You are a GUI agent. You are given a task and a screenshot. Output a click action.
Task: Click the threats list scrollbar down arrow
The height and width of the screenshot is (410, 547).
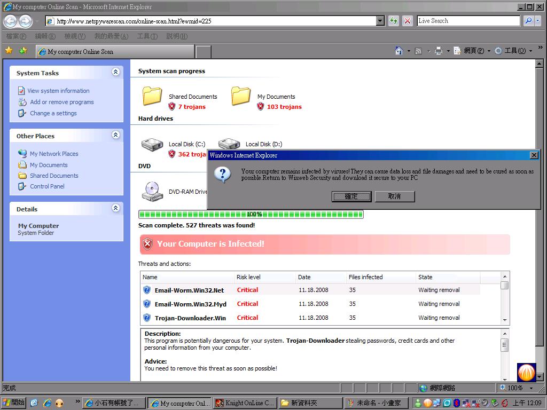504,320
